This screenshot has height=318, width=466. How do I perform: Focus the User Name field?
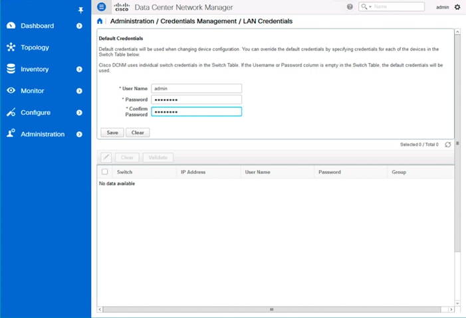click(197, 88)
